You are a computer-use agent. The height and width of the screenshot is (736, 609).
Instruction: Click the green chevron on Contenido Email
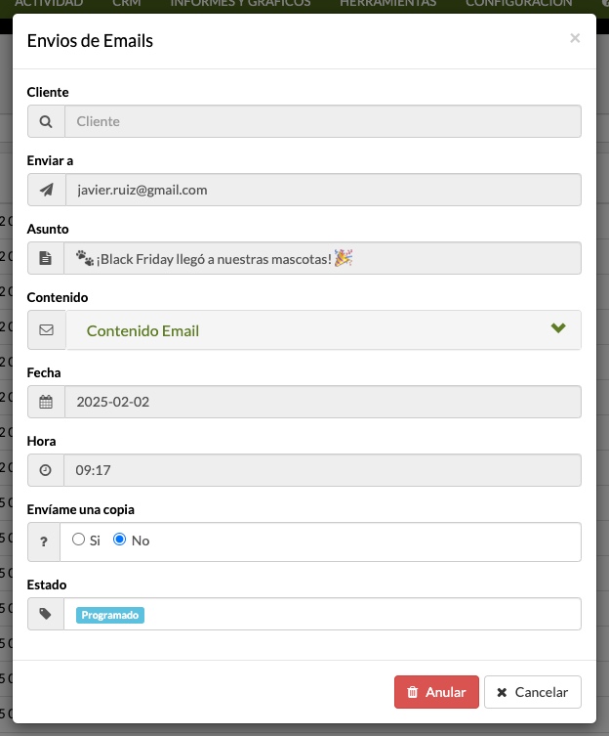click(558, 327)
